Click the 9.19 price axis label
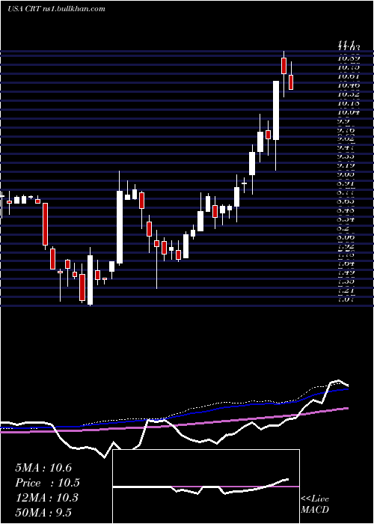This screenshot has height=524, width=374. tap(346, 165)
